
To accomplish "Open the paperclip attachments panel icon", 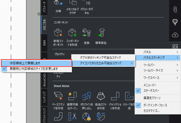I will [x=175, y=9].
